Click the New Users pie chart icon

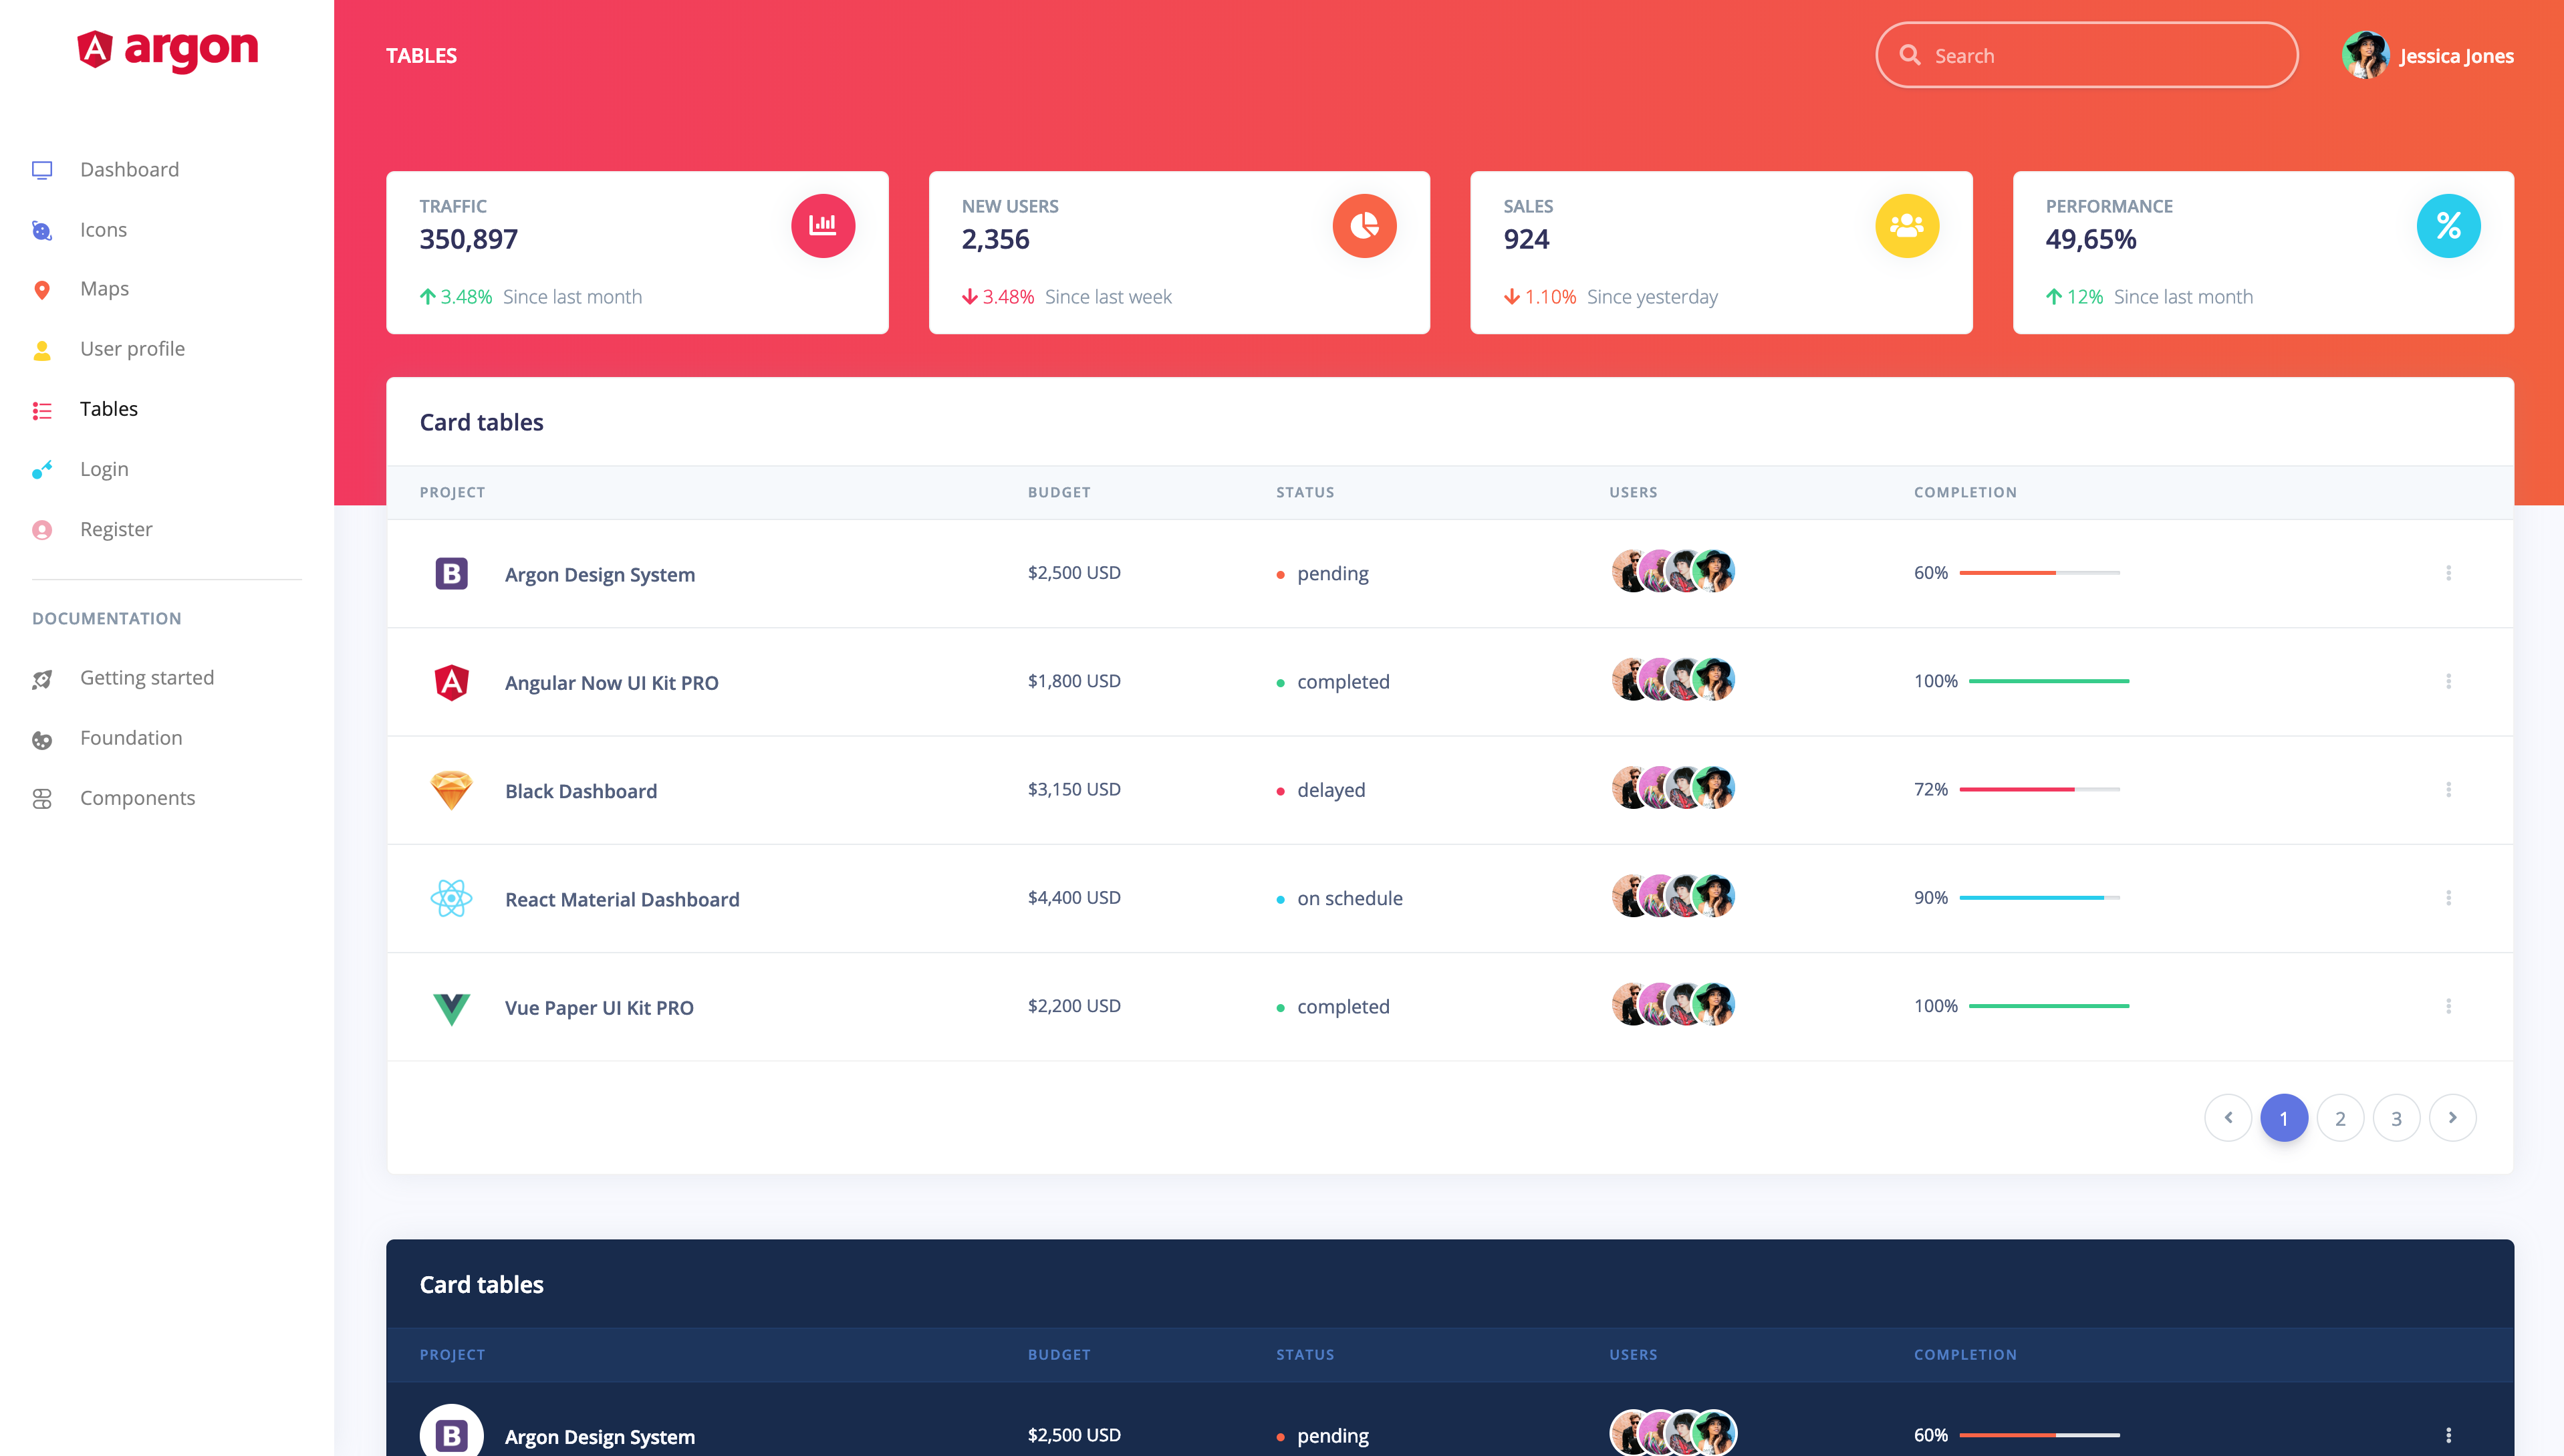1364,225
